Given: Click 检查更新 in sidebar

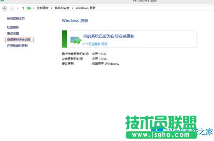Looking at the screenshot, I should click(13, 27).
